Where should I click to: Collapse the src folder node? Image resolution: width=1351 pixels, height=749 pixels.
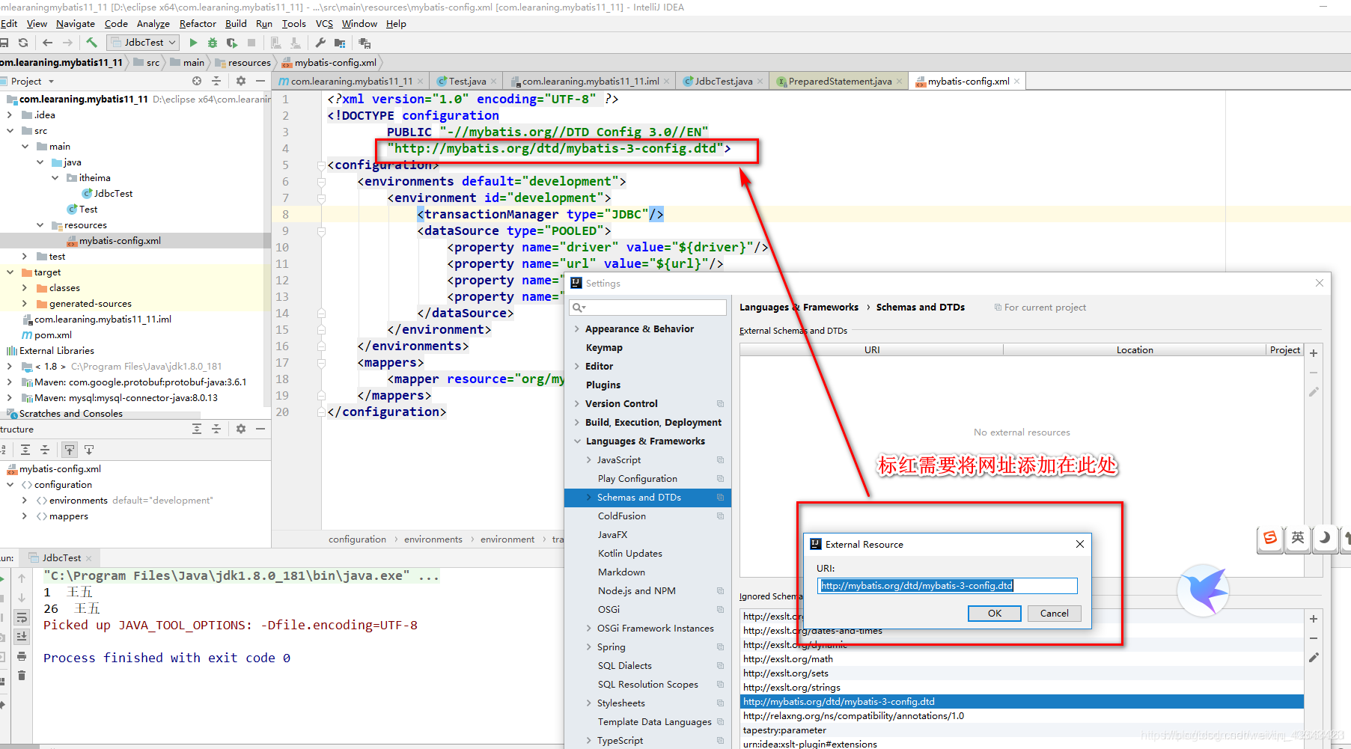click(10, 131)
